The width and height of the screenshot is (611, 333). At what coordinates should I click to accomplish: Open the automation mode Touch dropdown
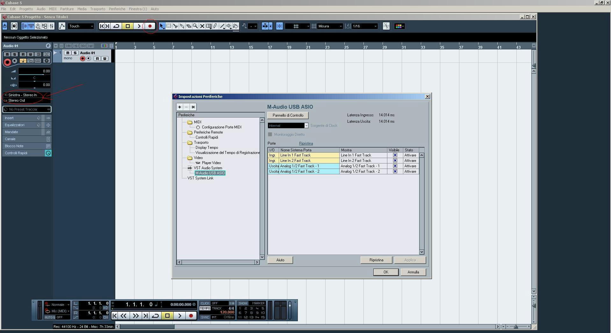click(81, 26)
